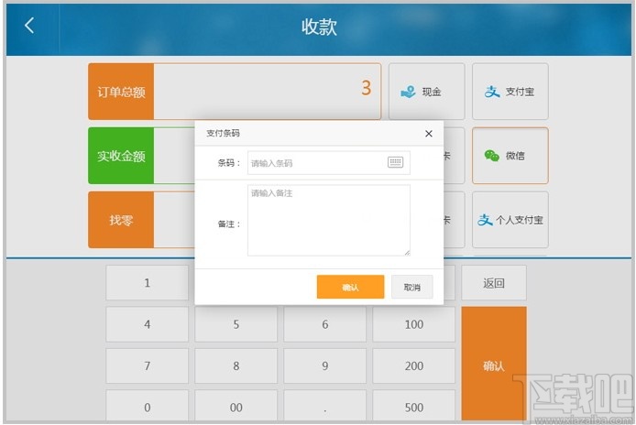The image size is (636, 425).
Task: Click the large orange 确认 keypad button
Action: (x=494, y=364)
